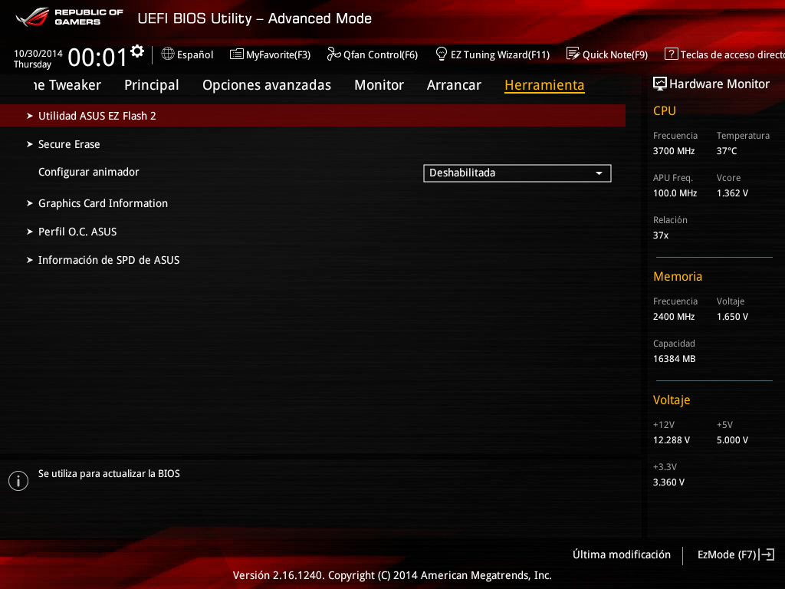The height and width of the screenshot is (589, 785).
Task: Click the Thursday weekday label
Action: (32, 64)
